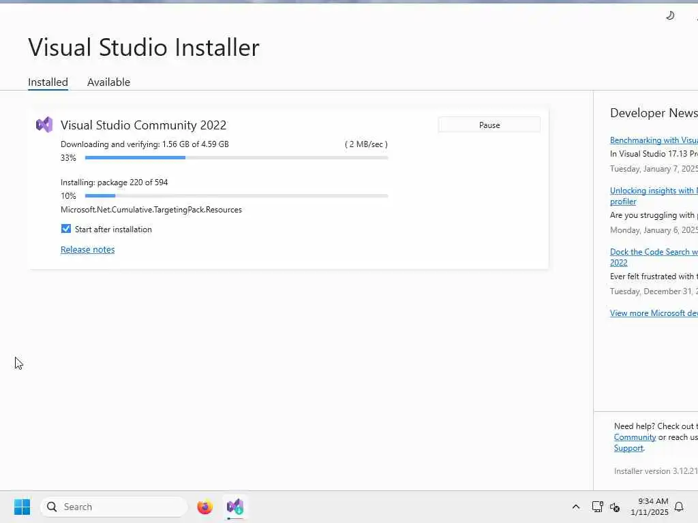Open the network status tray icon
Image resolution: width=698 pixels, height=523 pixels.
tap(597, 507)
